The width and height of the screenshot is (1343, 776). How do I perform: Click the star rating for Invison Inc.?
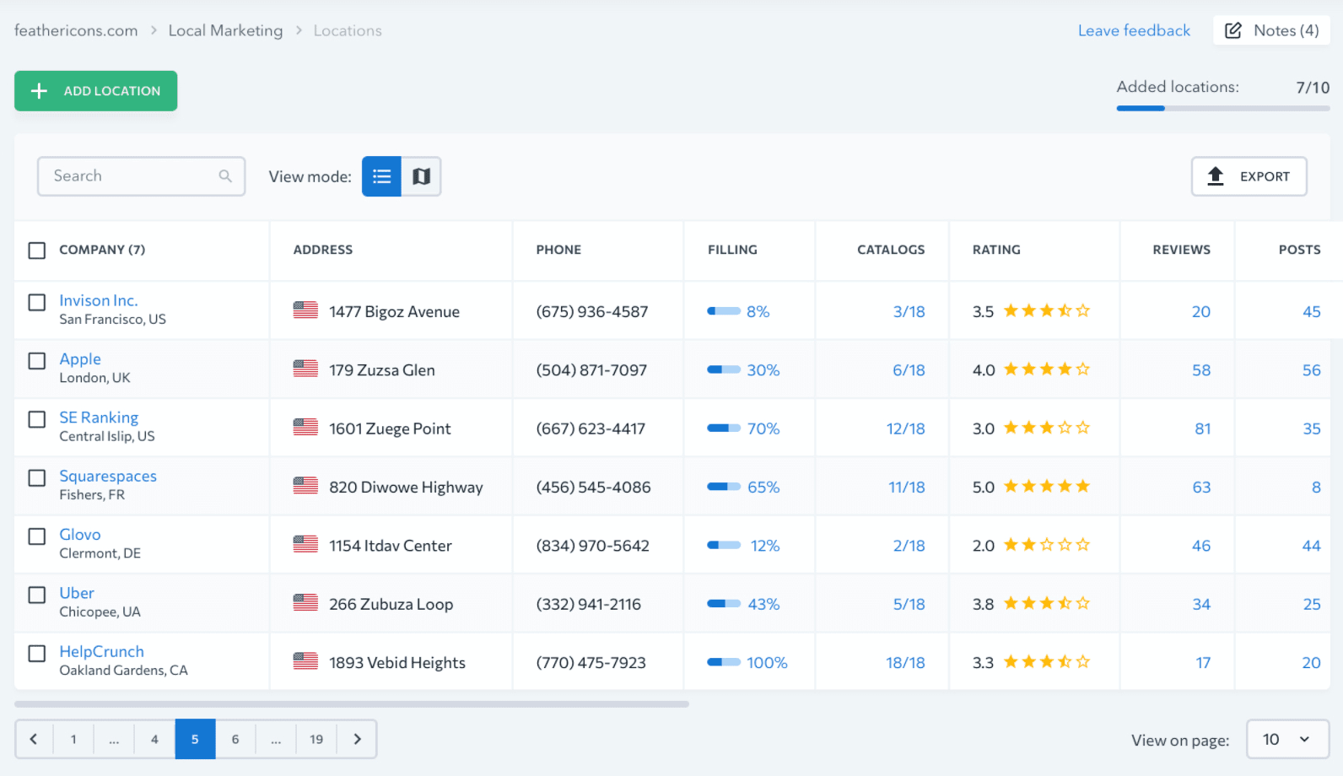[x=1046, y=311]
